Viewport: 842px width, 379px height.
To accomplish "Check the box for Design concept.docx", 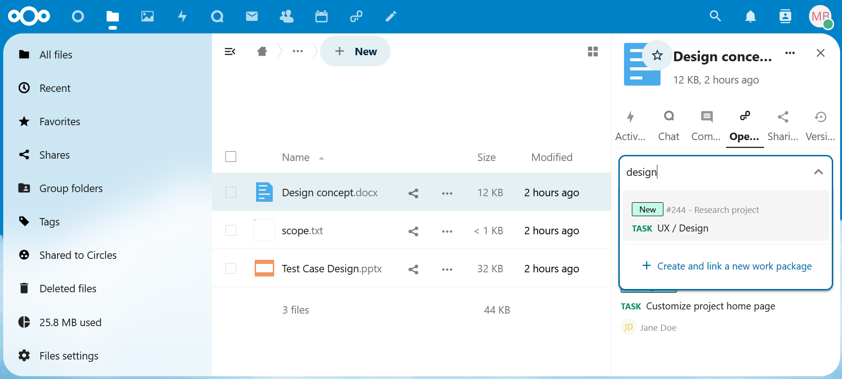I will tap(231, 193).
